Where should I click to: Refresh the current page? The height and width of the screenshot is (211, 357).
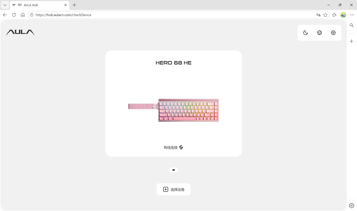(14, 15)
